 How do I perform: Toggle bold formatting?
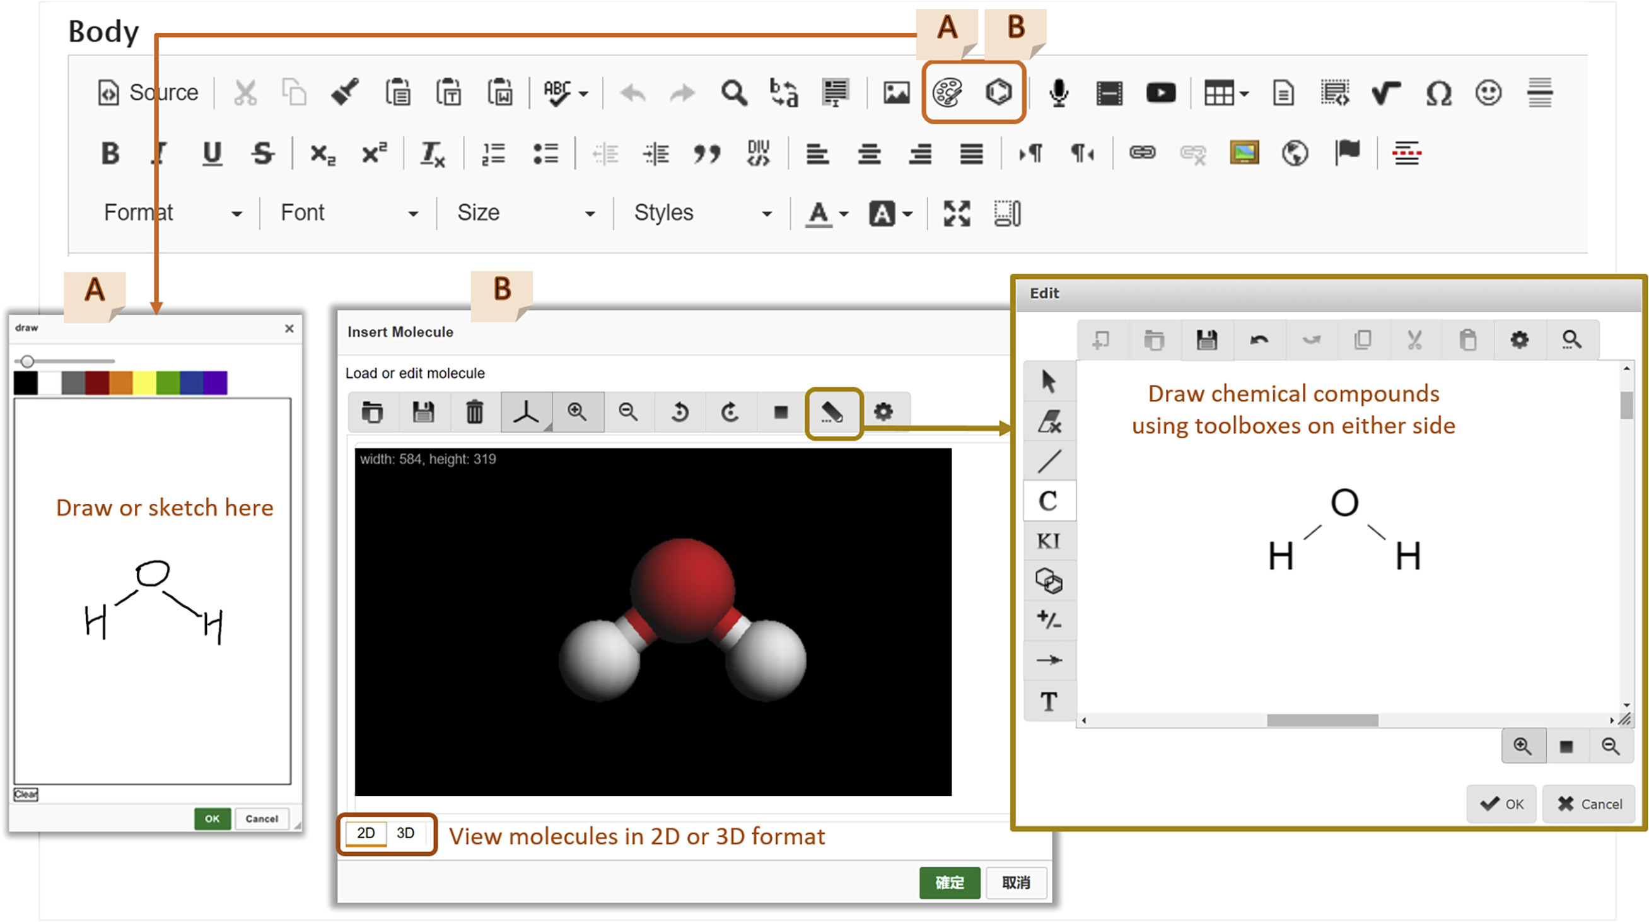(110, 154)
